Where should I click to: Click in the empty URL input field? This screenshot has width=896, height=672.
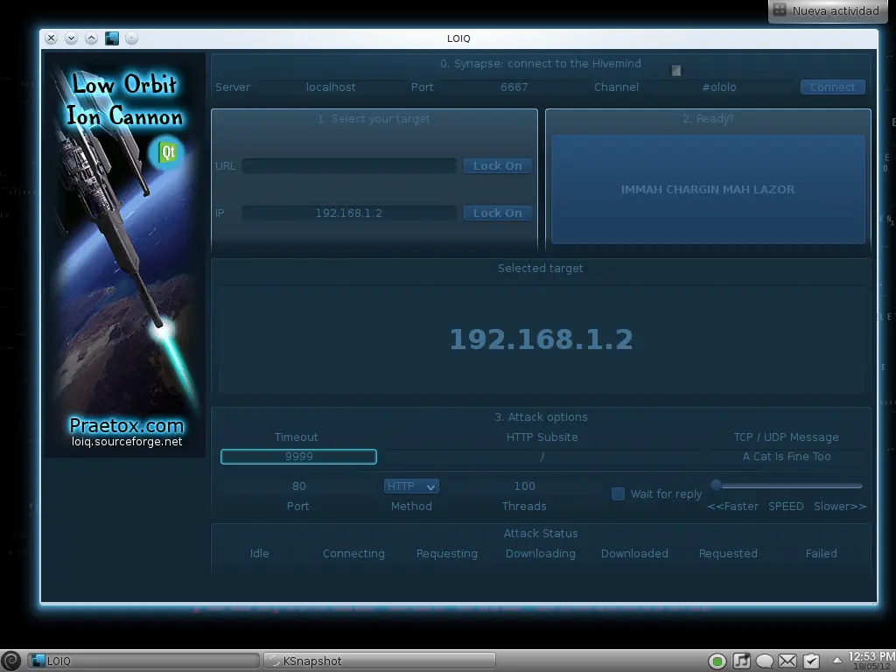pyautogui.click(x=349, y=165)
